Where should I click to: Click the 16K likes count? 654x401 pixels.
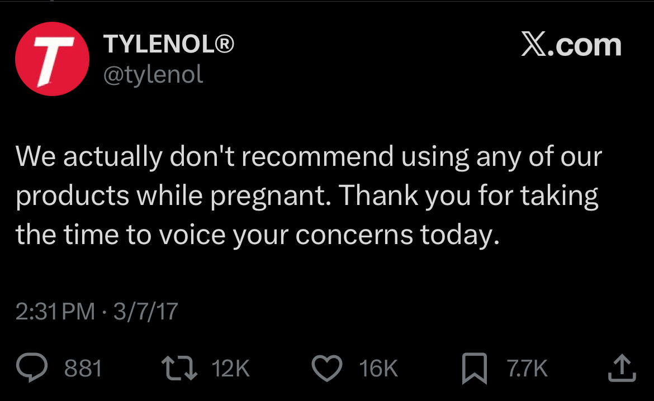tap(378, 369)
